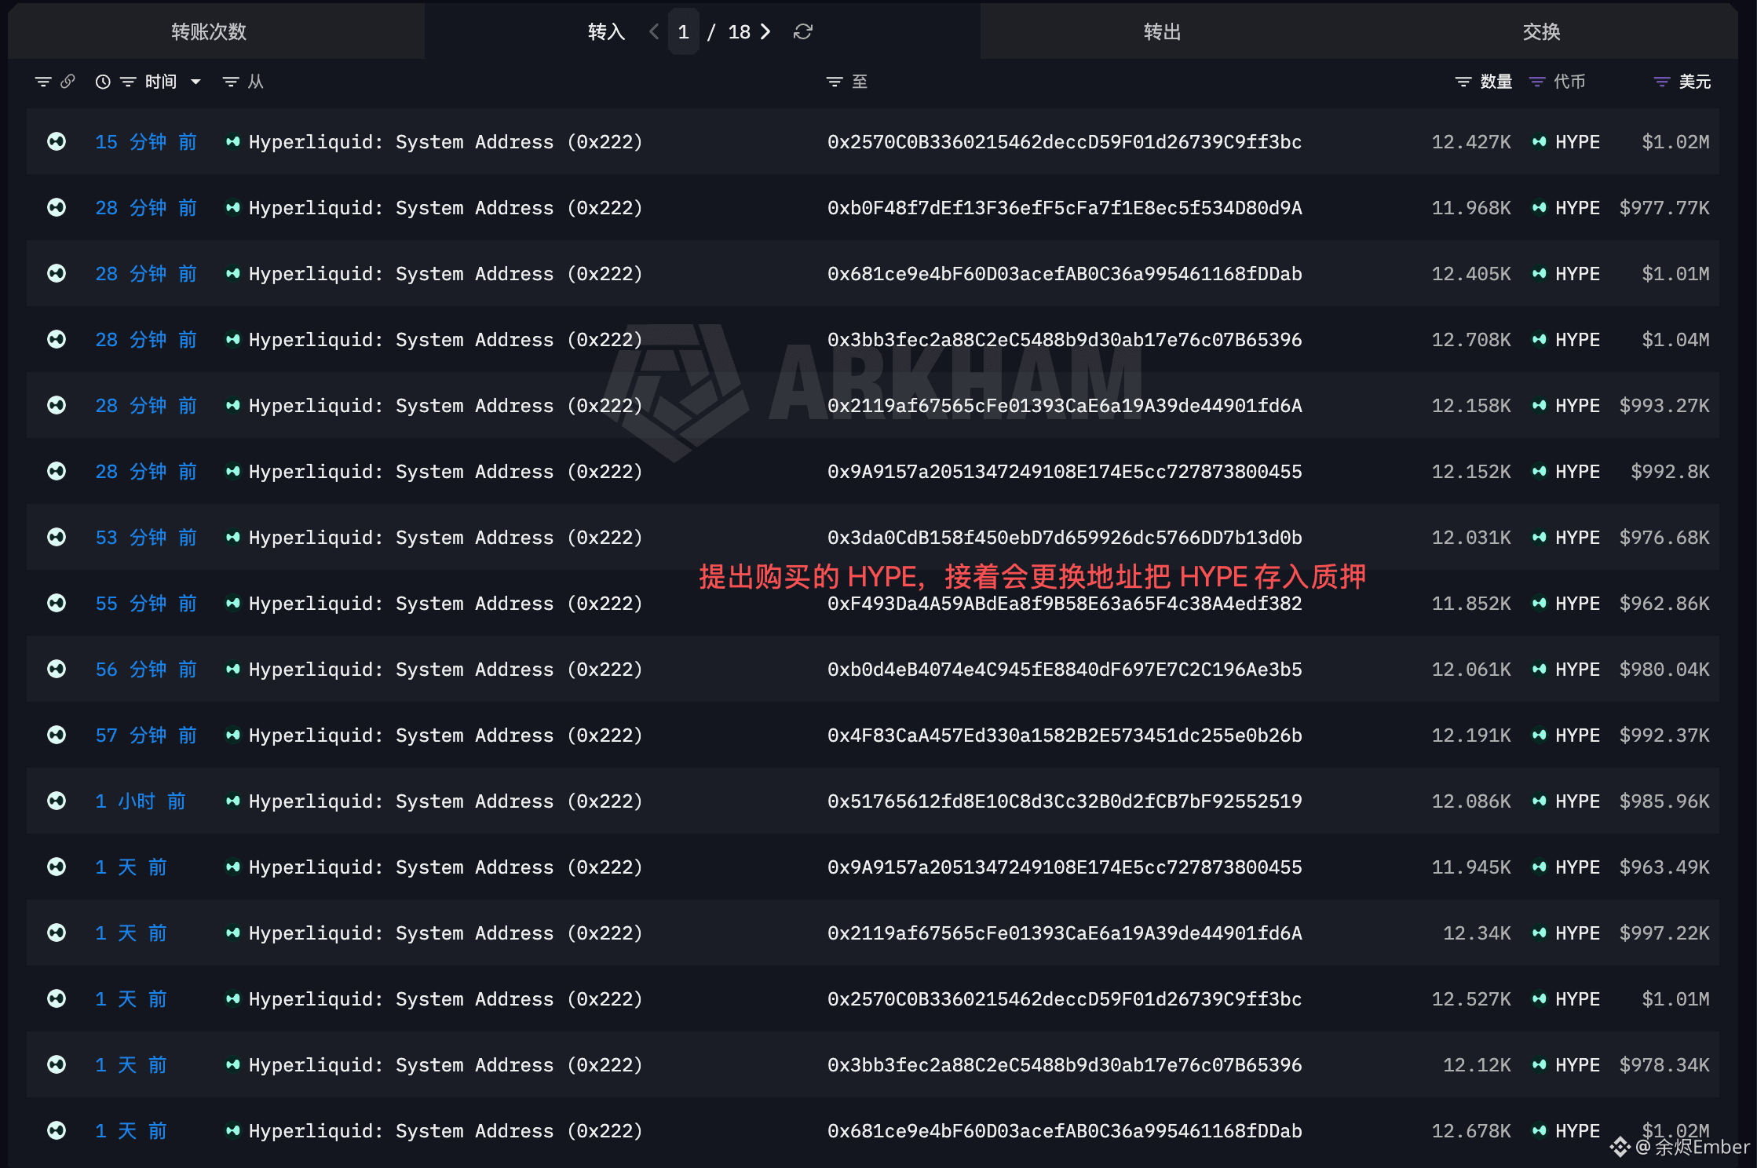1757x1168 pixels.
Task: Switch to the 转账次数 tab
Action: click(x=209, y=31)
